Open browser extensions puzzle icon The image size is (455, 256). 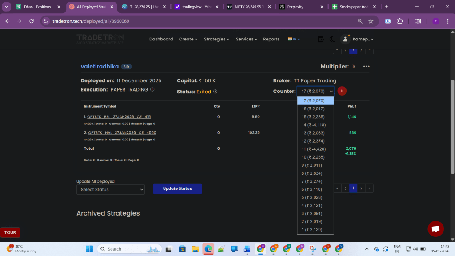pyautogui.click(x=400, y=21)
